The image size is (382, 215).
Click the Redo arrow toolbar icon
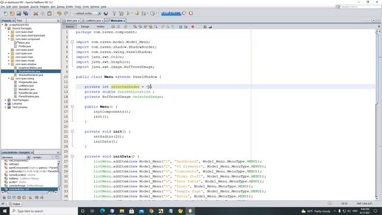pyautogui.click(x=66, y=13)
